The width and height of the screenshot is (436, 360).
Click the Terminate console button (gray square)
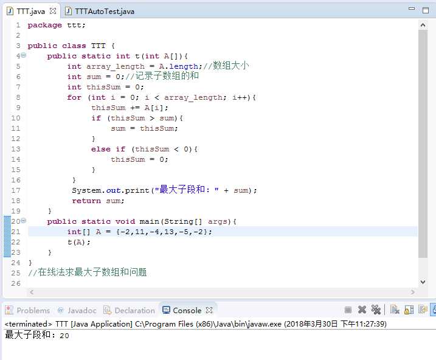coord(348,310)
